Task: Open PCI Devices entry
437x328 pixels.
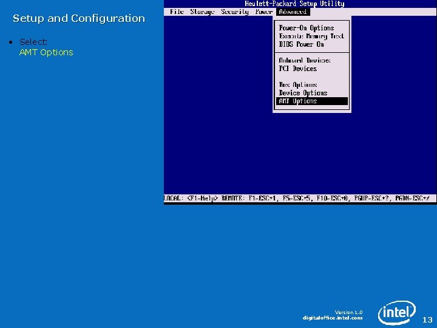Action: [297, 68]
